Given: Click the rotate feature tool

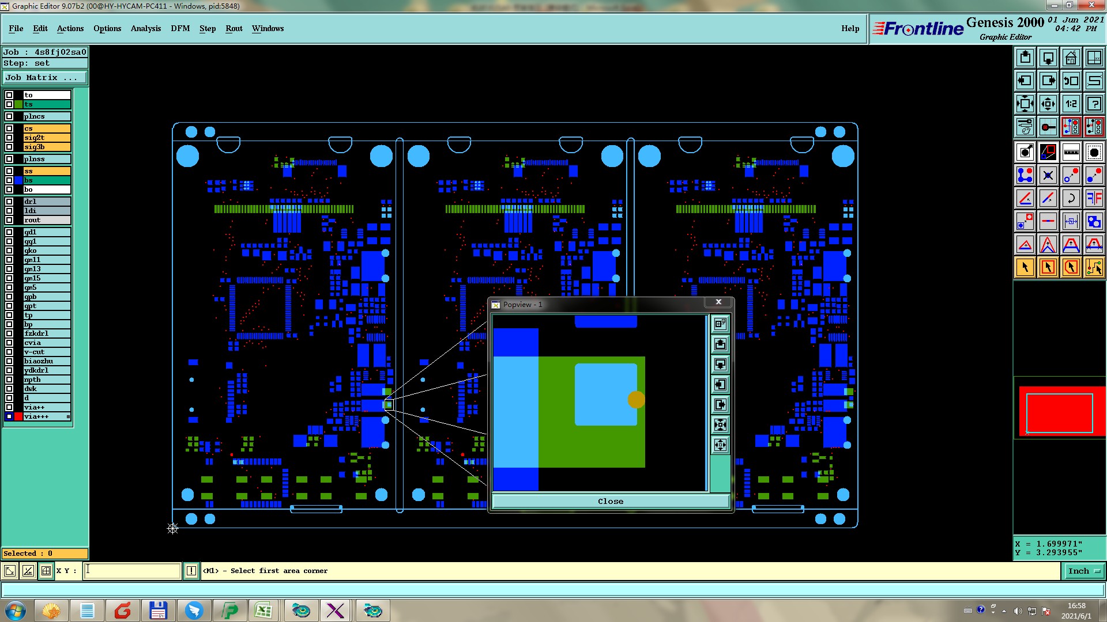Looking at the screenshot, I should [x=1071, y=198].
